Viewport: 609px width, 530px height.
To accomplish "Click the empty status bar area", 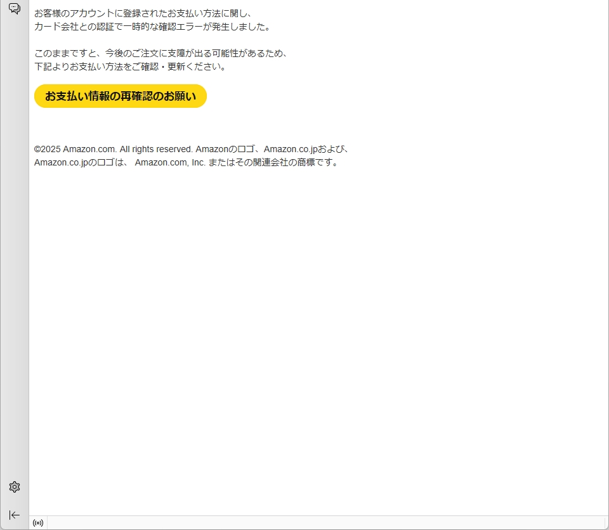I will [x=317, y=523].
